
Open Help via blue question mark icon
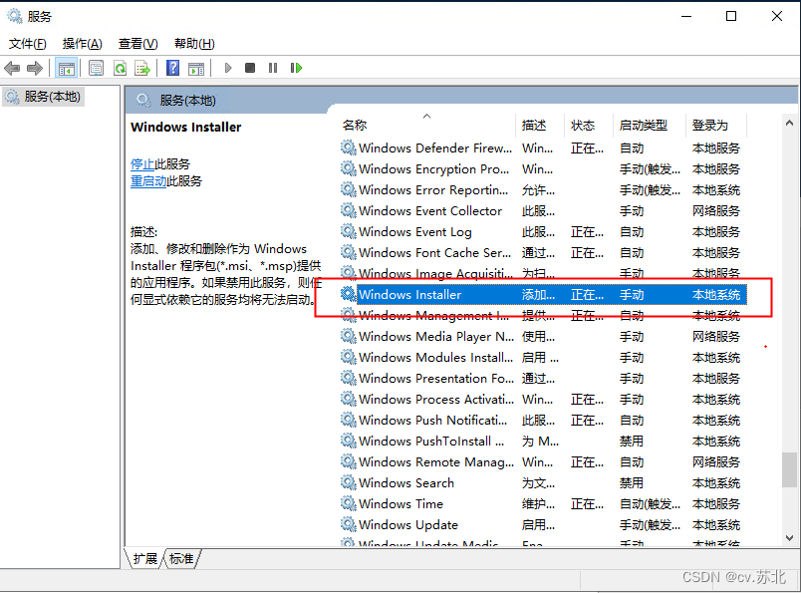[173, 68]
